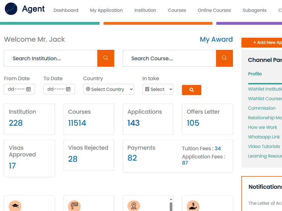Open the In take Select dropdown
282x211 pixels.
158,89
